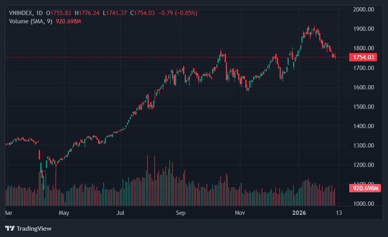Click the Nov label on time axis
388x237 pixels.
pyautogui.click(x=240, y=213)
